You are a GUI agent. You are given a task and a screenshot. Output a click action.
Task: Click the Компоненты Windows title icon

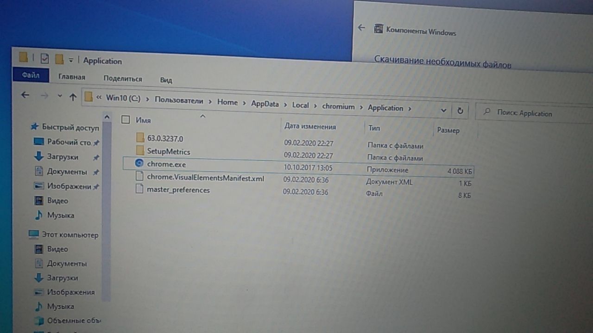pyautogui.click(x=379, y=29)
